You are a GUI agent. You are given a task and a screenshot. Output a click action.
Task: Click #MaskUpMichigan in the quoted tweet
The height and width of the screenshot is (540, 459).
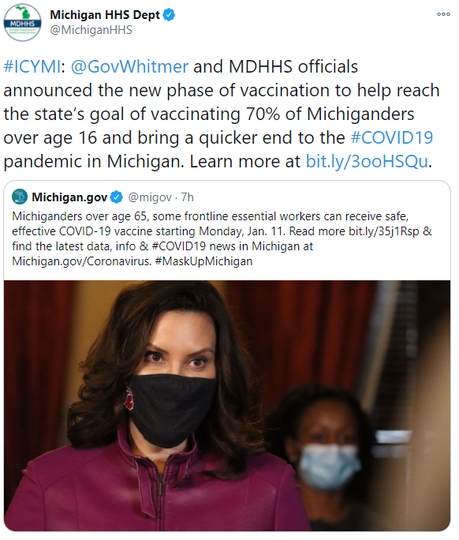[x=203, y=261]
